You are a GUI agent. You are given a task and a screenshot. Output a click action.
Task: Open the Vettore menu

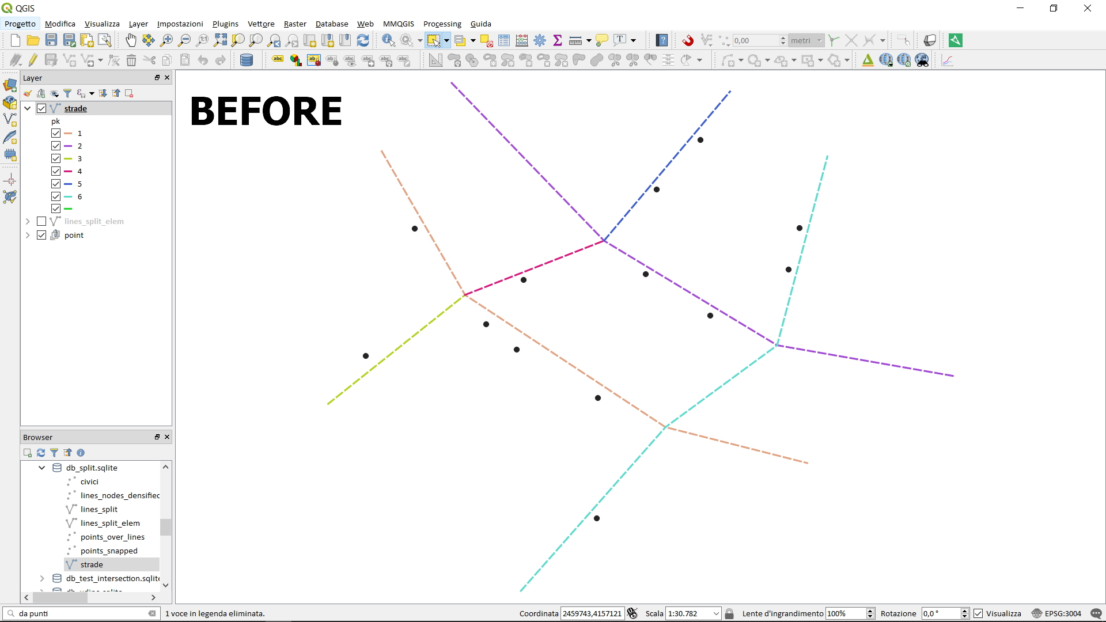tap(260, 24)
